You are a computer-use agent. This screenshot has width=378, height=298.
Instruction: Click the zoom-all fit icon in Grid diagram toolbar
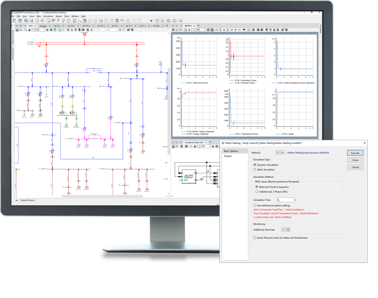33,30
